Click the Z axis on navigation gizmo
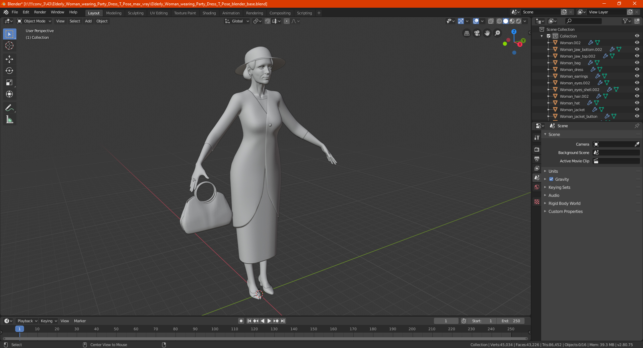 [514, 31]
